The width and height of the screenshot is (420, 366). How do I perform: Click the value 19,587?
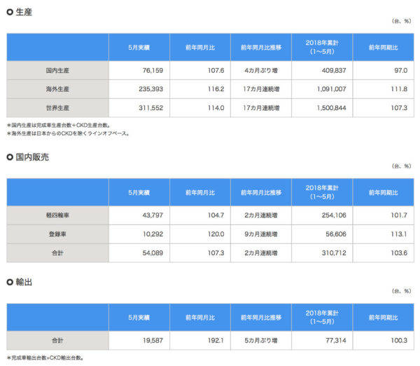[x=153, y=341]
